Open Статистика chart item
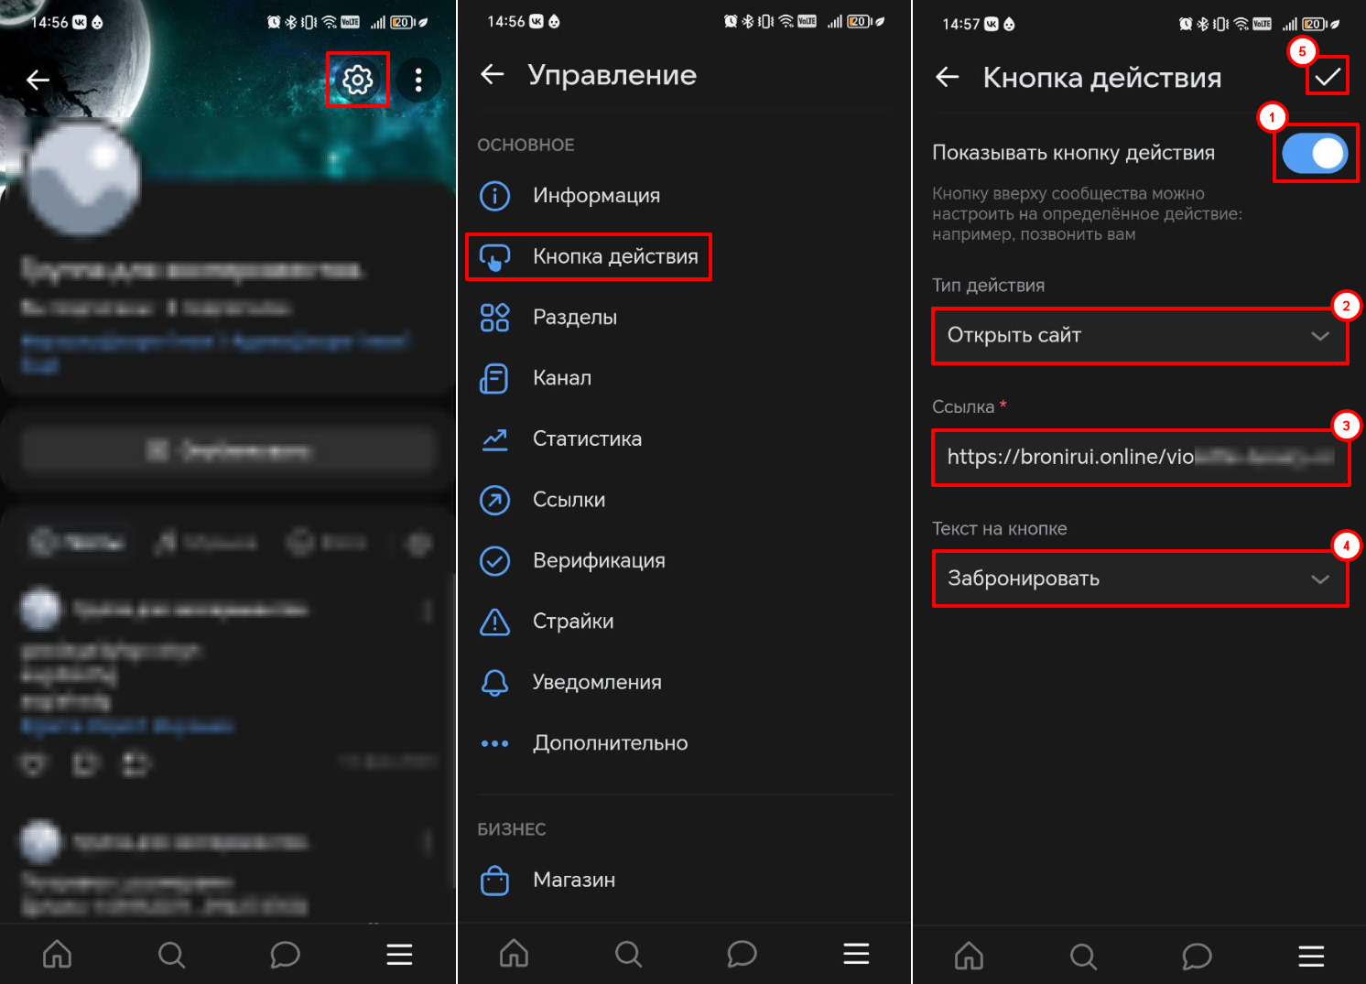The height and width of the screenshot is (984, 1366). (586, 439)
